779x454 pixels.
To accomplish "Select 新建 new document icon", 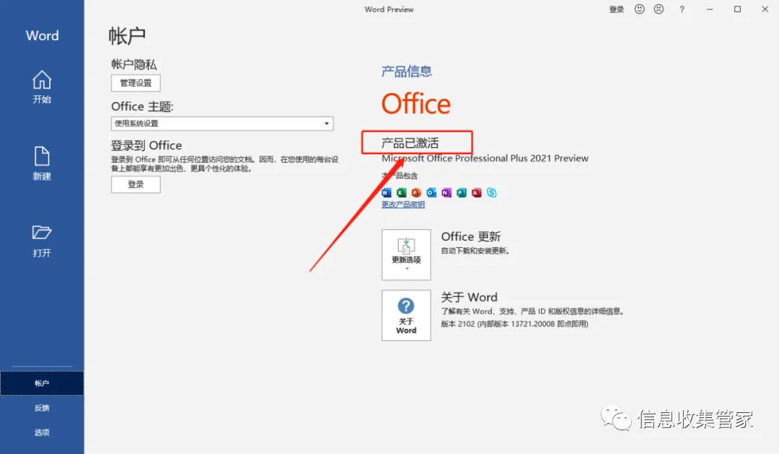I will point(42,156).
